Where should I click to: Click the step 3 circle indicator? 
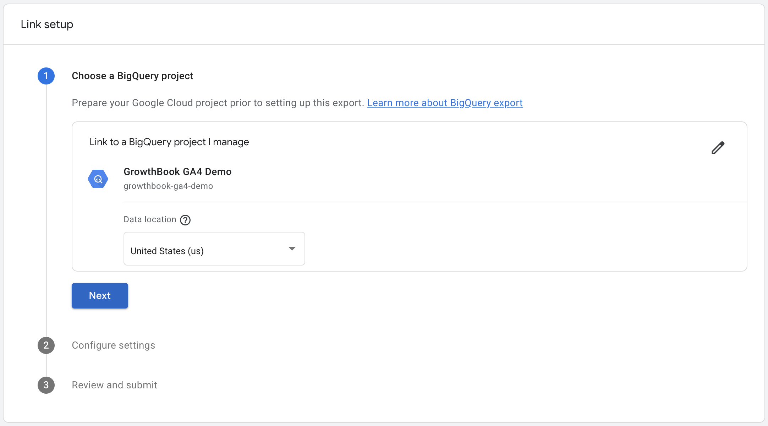46,385
